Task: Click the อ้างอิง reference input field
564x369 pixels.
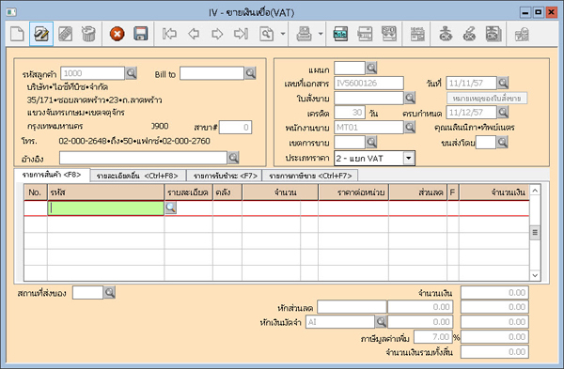Action: [x=143, y=158]
